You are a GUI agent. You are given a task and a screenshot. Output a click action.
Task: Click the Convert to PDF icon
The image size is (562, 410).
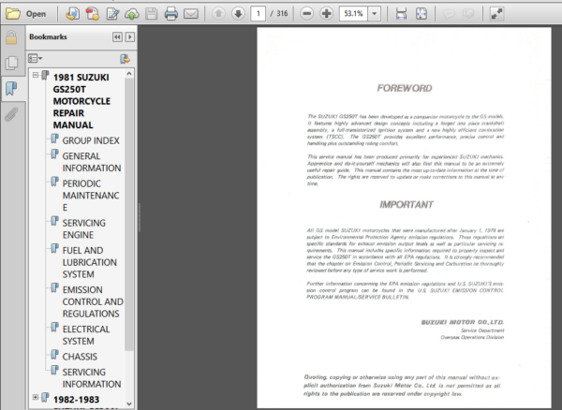pos(92,14)
